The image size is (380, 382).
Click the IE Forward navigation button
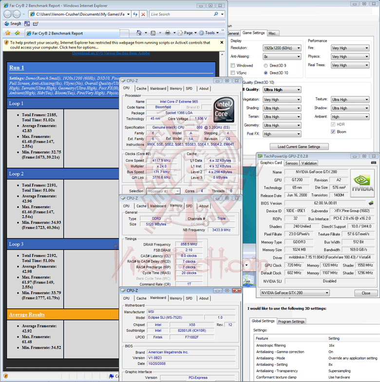[17, 15]
